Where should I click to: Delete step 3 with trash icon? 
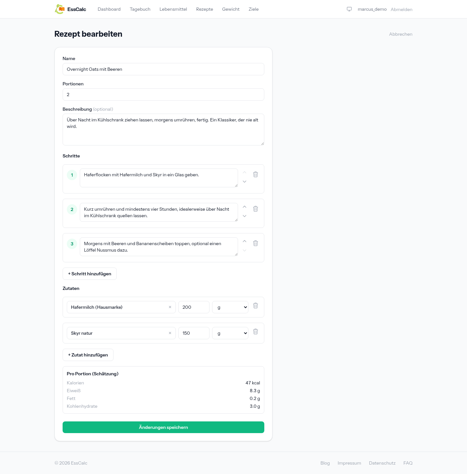[x=256, y=243]
